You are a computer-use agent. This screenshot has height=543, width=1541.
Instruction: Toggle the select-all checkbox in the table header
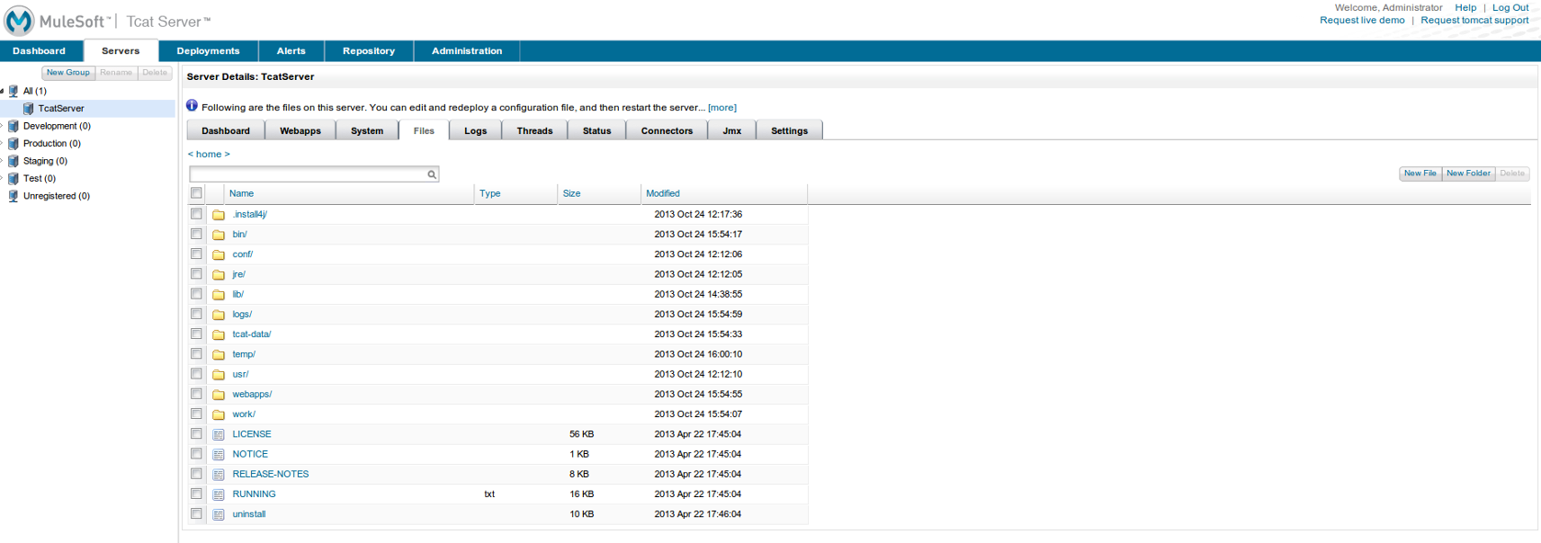(x=196, y=193)
